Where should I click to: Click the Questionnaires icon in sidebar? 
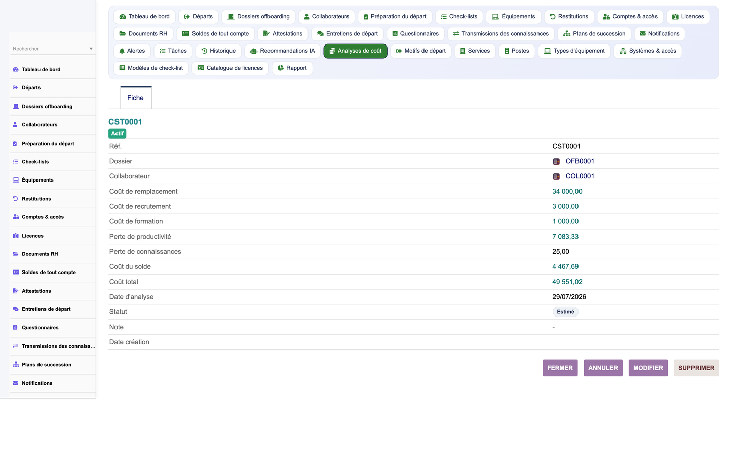coord(16,328)
